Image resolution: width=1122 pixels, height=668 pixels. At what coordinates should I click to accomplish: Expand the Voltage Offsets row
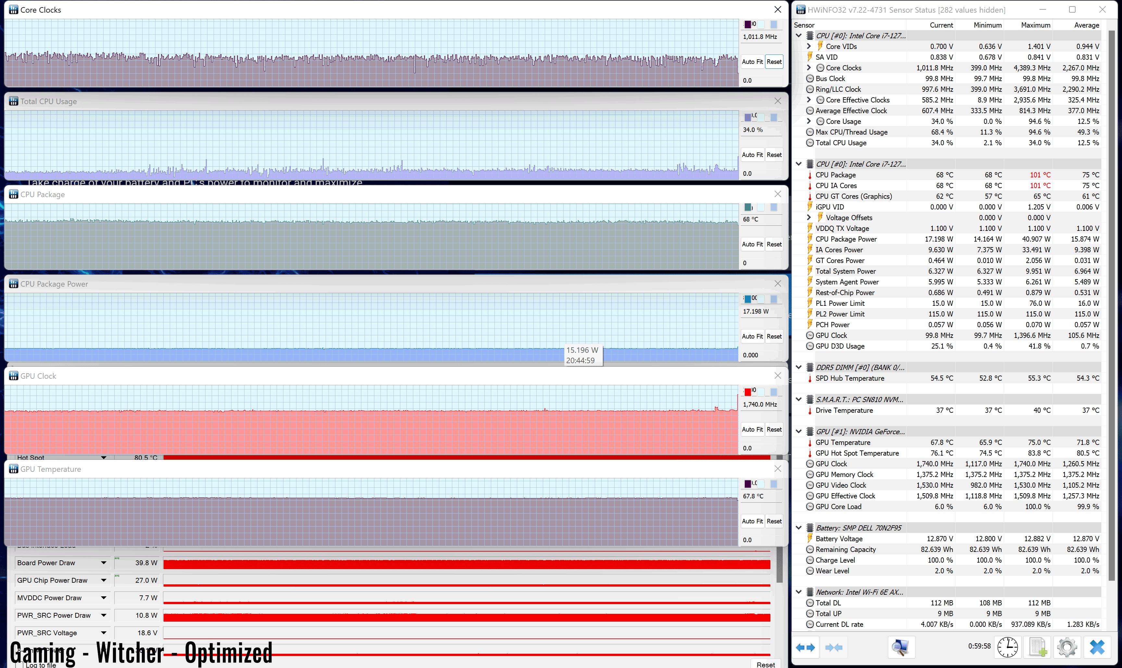[x=809, y=217]
